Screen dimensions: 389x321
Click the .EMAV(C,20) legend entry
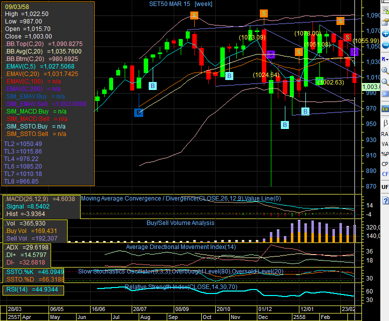(x=42, y=74)
